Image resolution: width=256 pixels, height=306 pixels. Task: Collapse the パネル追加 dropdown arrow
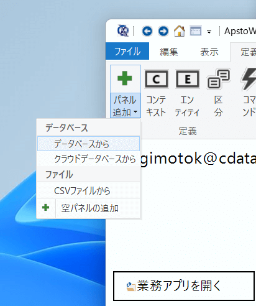(x=135, y=112)
